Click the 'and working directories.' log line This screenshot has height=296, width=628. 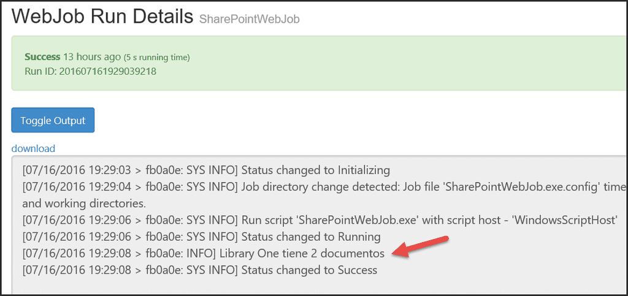83,203
